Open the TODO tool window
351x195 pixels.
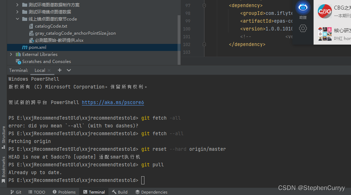[x=37, y=192]
